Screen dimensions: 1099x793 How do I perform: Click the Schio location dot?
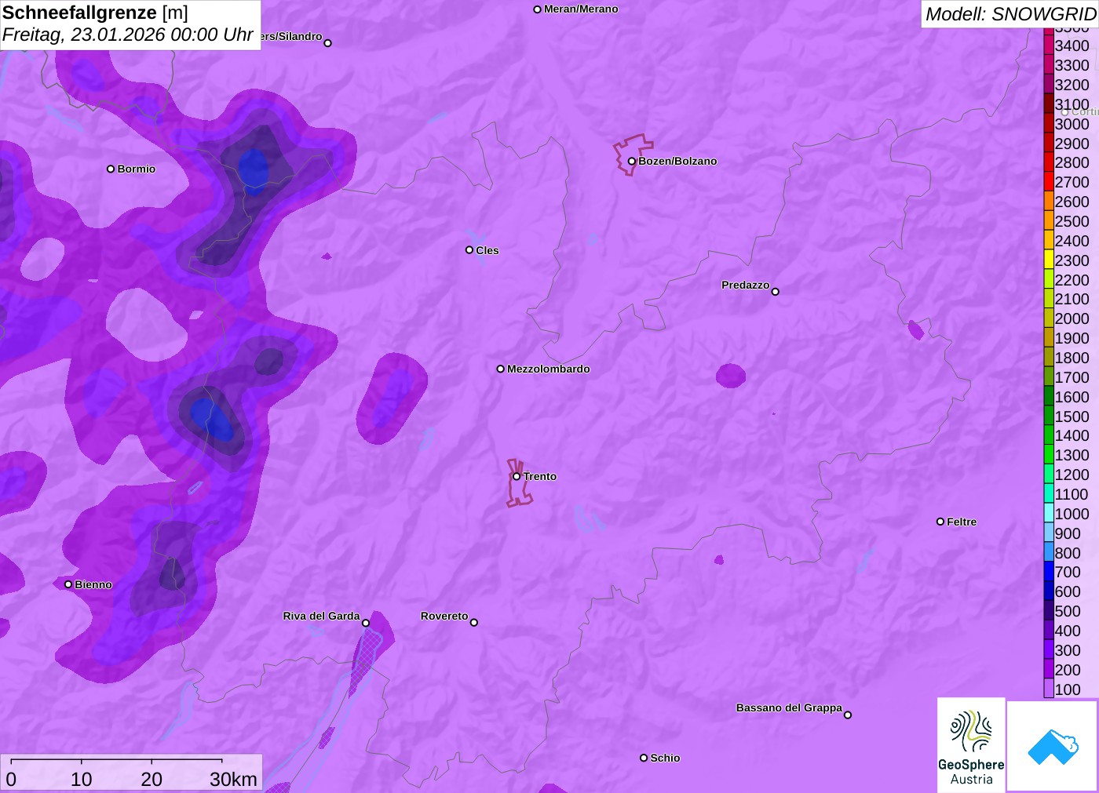point(644,758)
